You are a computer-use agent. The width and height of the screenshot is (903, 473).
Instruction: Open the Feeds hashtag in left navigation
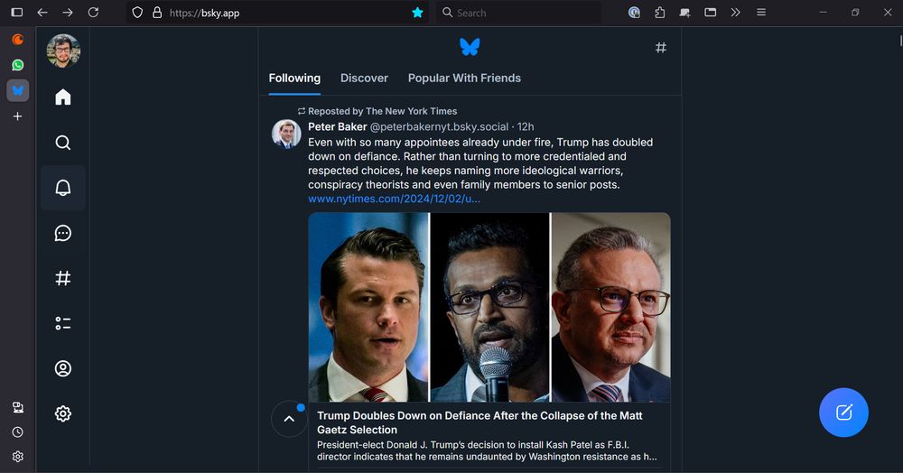[x=63, y=278]
